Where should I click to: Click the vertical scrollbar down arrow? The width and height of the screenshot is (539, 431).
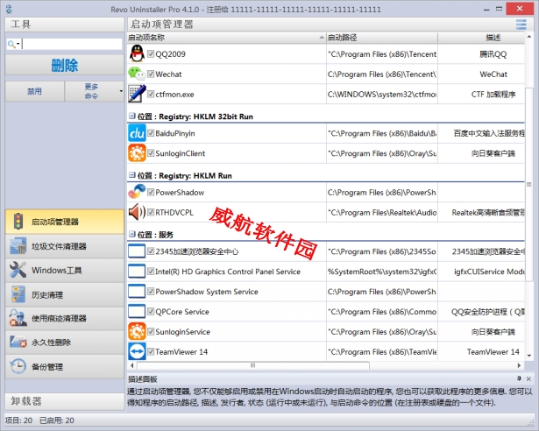pyautogui.click(x=529, y=356)
